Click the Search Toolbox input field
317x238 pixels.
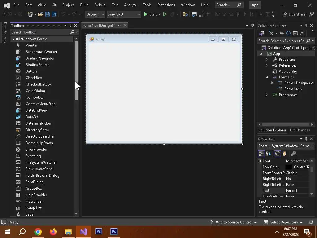[x=41, y=32]
